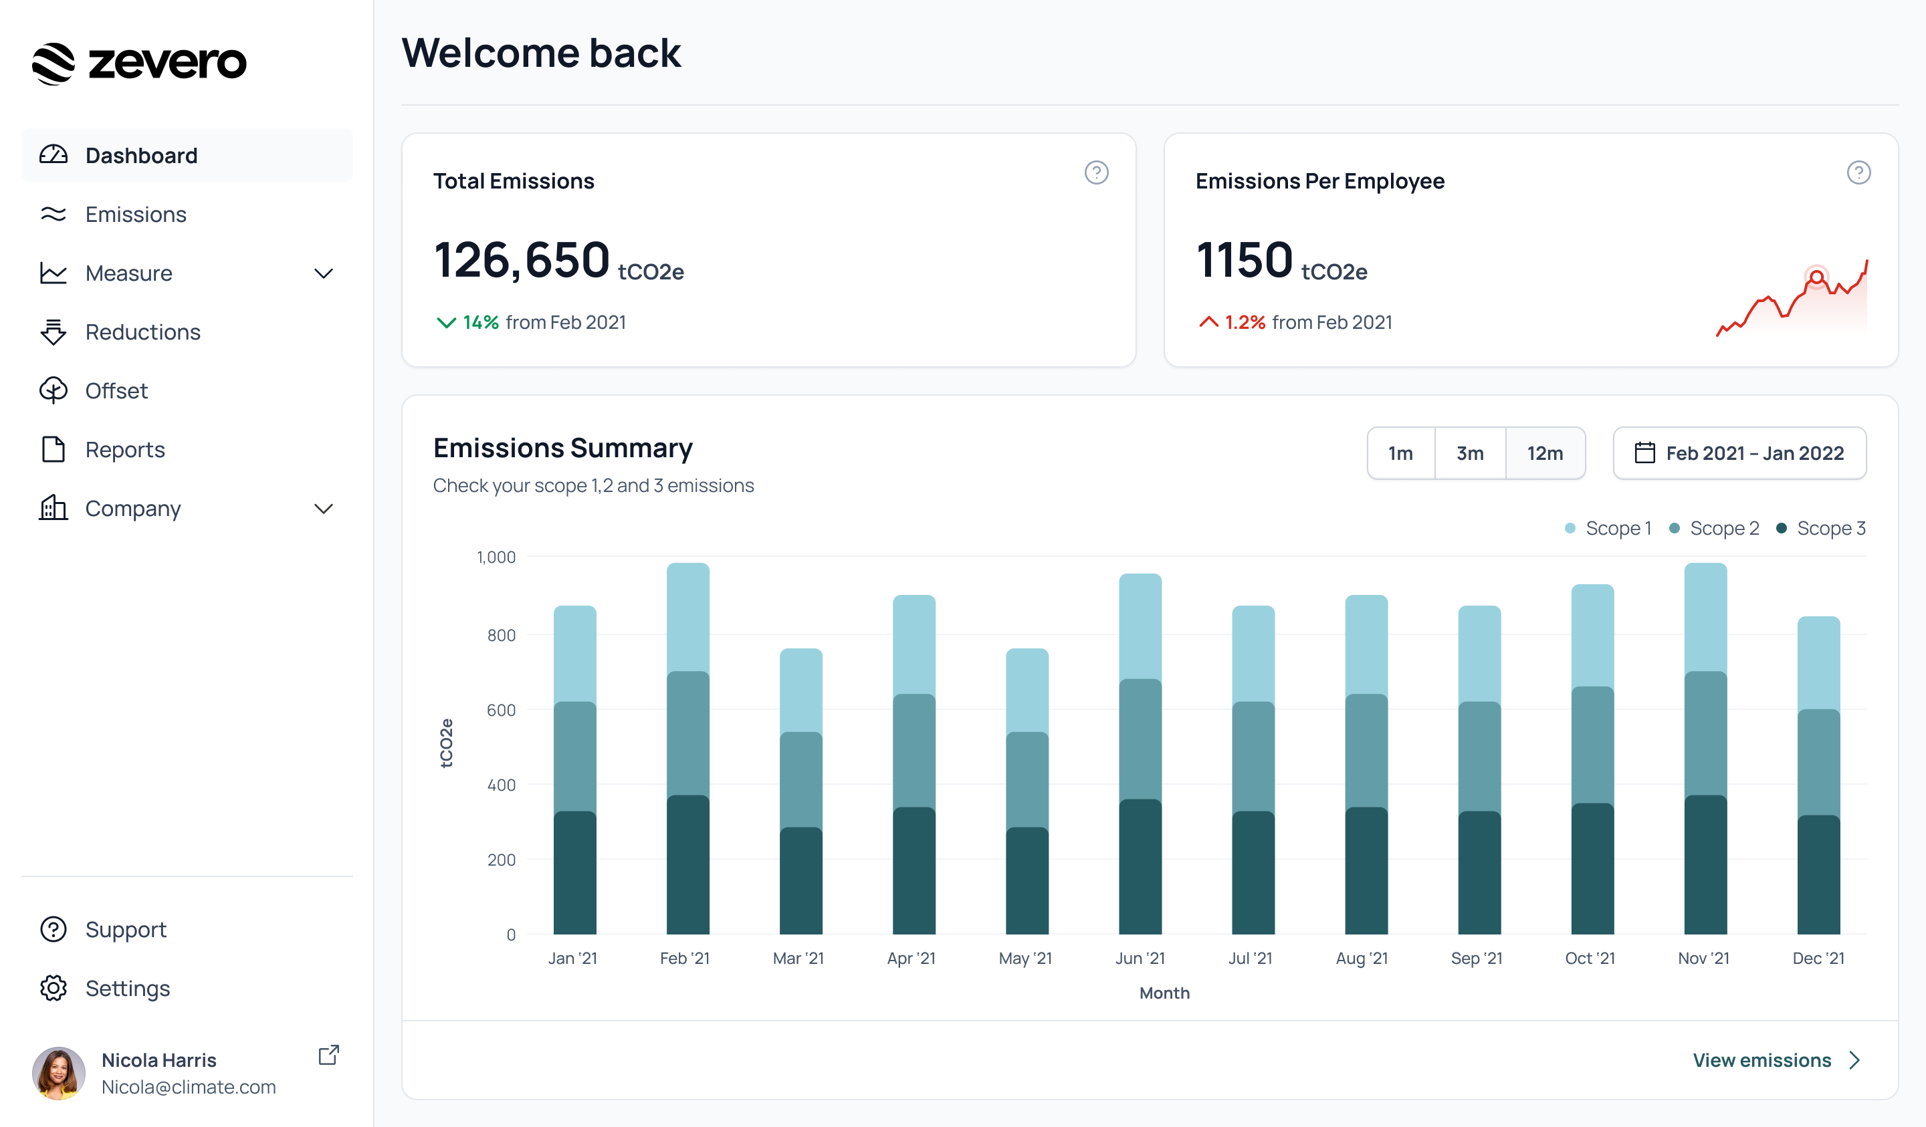Viewport: 1926px width, 1127px height.
Task: Open external link icon beside Nicola Harris
Action: [x=328, y=1055]
